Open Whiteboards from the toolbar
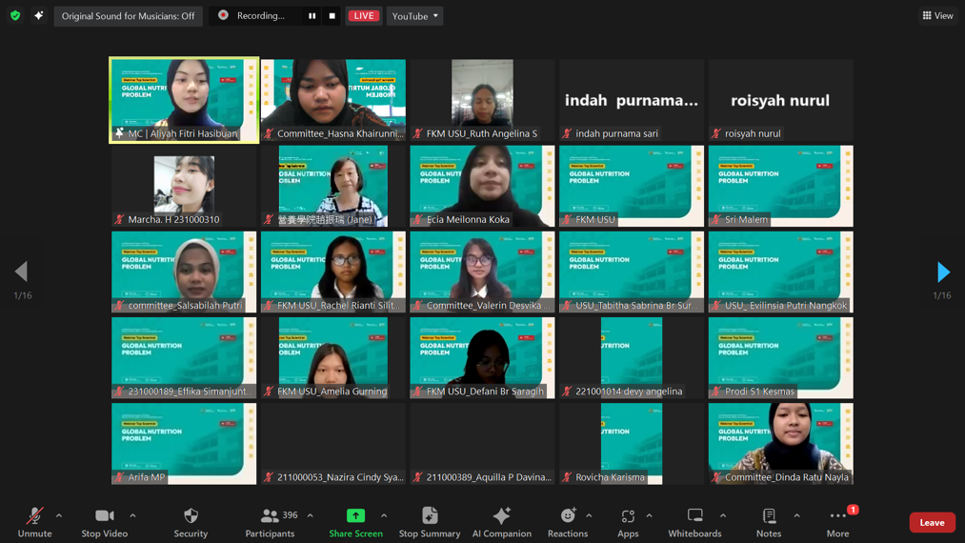The image size is (965, 543). tap(694, 522)
